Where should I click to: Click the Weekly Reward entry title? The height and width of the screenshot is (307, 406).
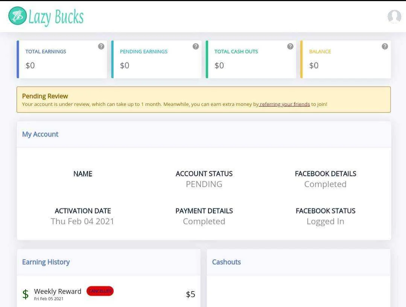click(58, 292)
